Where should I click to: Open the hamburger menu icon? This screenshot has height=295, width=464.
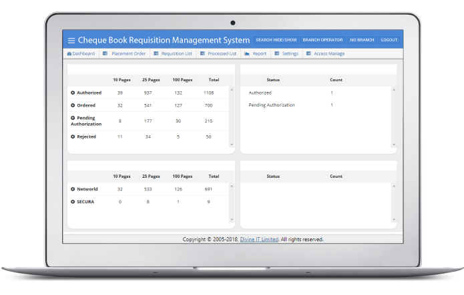tap(71, 41)
